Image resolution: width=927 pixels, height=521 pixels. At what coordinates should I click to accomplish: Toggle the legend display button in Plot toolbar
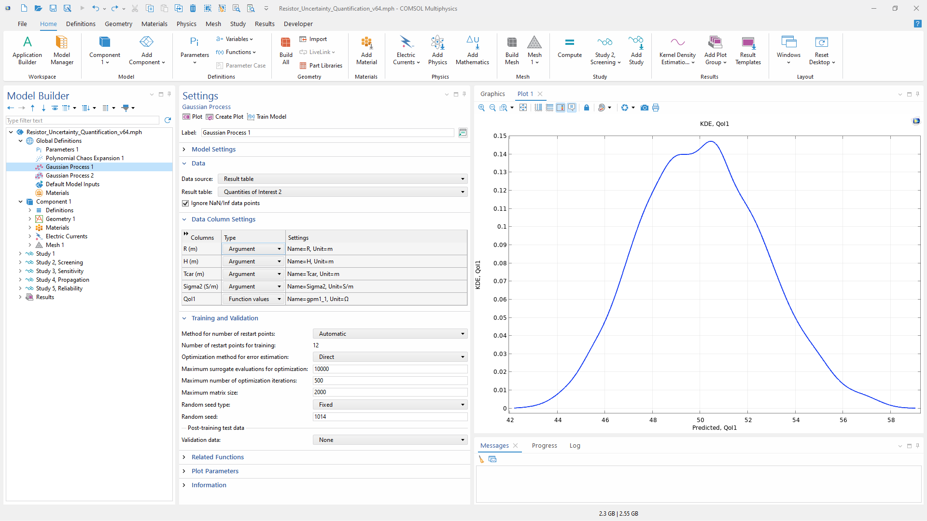click(561, 108)
